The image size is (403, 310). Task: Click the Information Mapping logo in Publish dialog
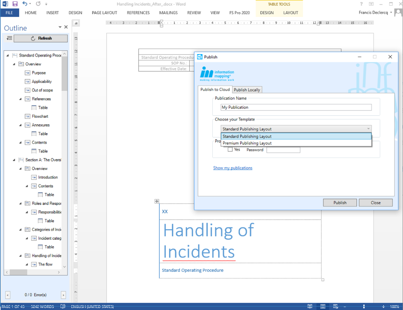[x=217, y=72]
